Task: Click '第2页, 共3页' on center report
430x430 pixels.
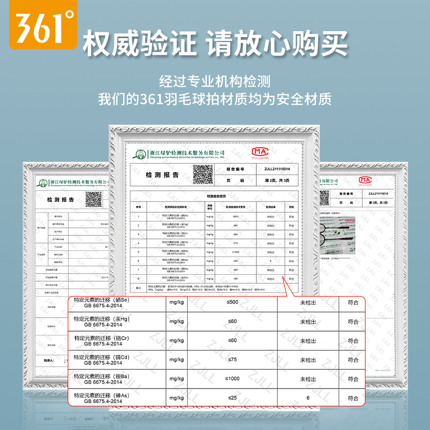Action: [277, 181]
